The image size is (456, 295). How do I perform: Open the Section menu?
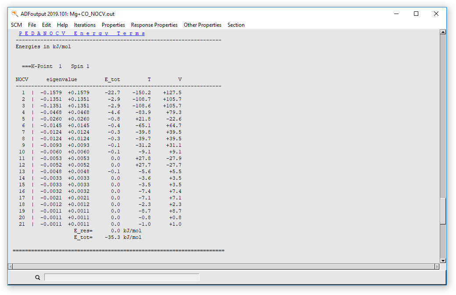(x=236, y=25)
